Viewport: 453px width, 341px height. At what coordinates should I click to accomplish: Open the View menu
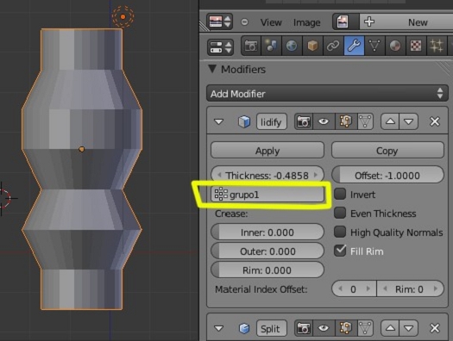(x=271, y=22)
